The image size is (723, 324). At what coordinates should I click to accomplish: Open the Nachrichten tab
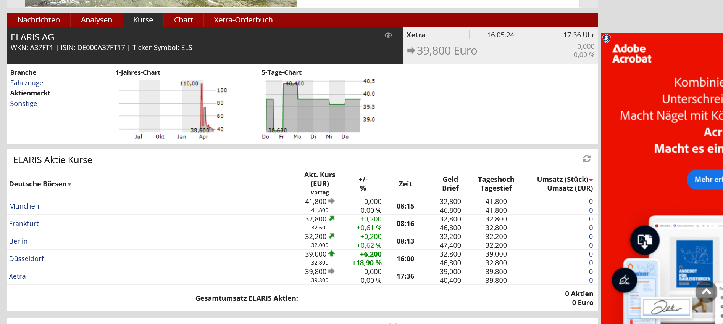(x=39, y=20)
